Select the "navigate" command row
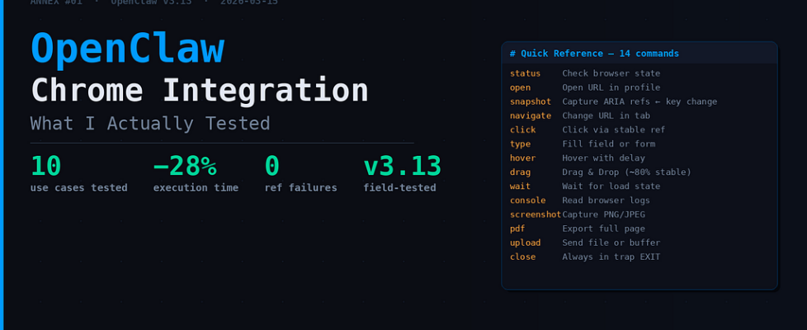Screen dimensions: 807x330 tap(530, 115)
